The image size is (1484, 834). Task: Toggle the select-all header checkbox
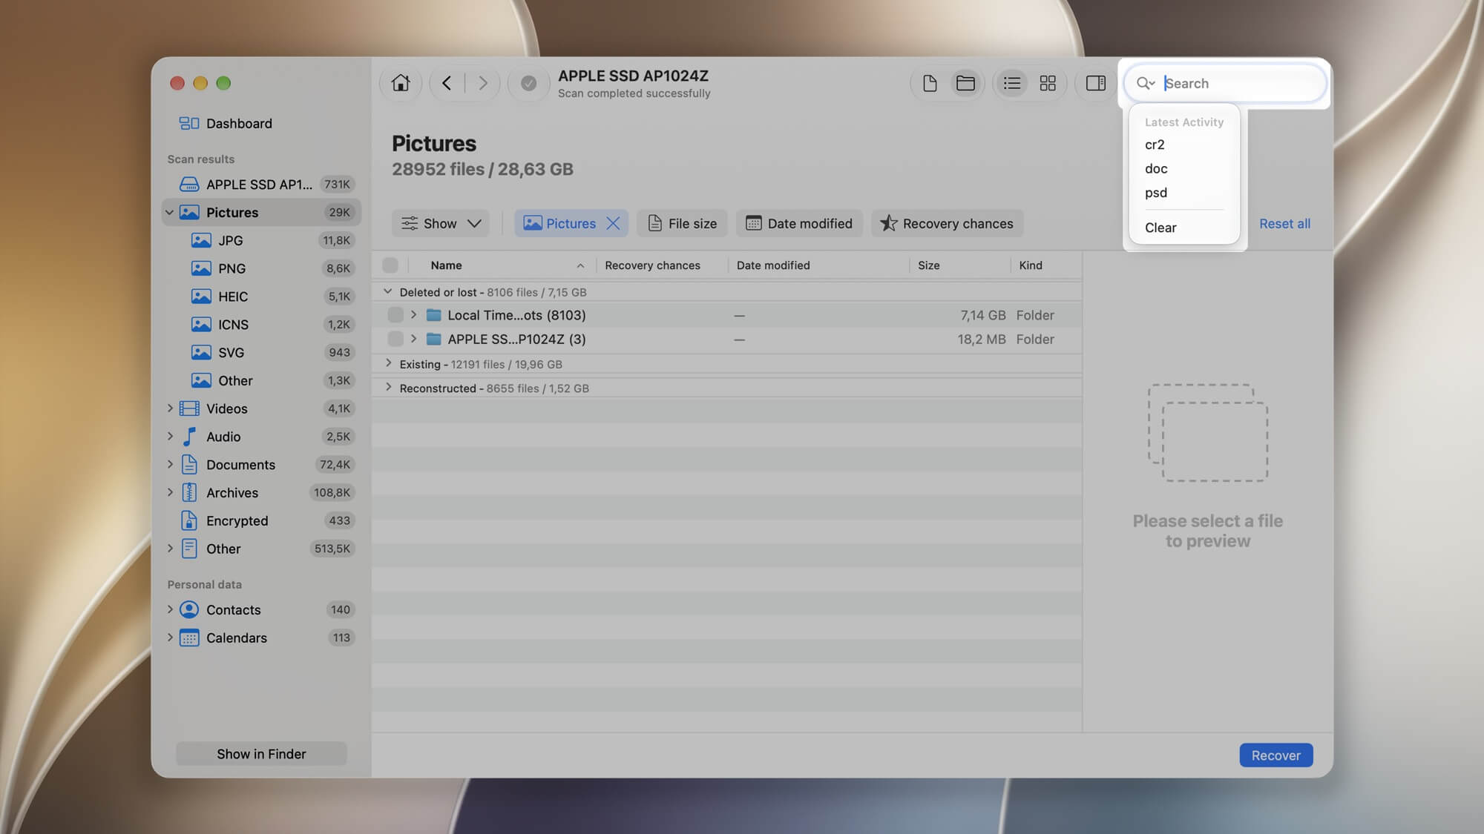click(390, 265)
